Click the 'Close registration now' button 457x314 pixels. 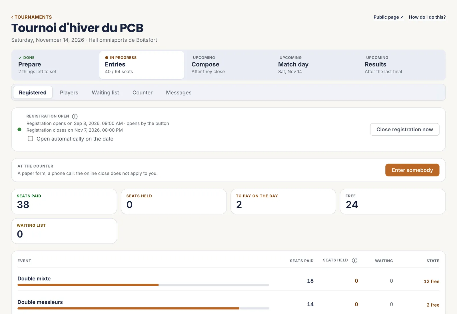tap(404, 129)
